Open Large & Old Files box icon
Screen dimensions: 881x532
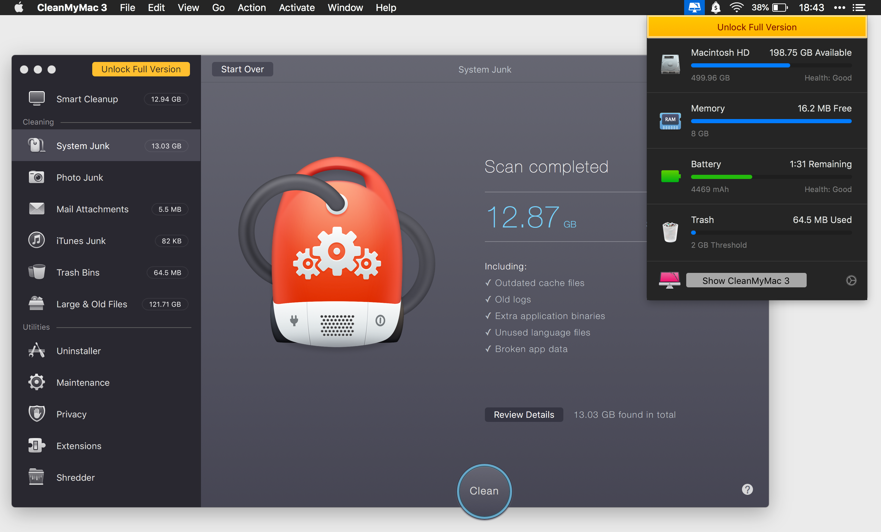point(36,304)
